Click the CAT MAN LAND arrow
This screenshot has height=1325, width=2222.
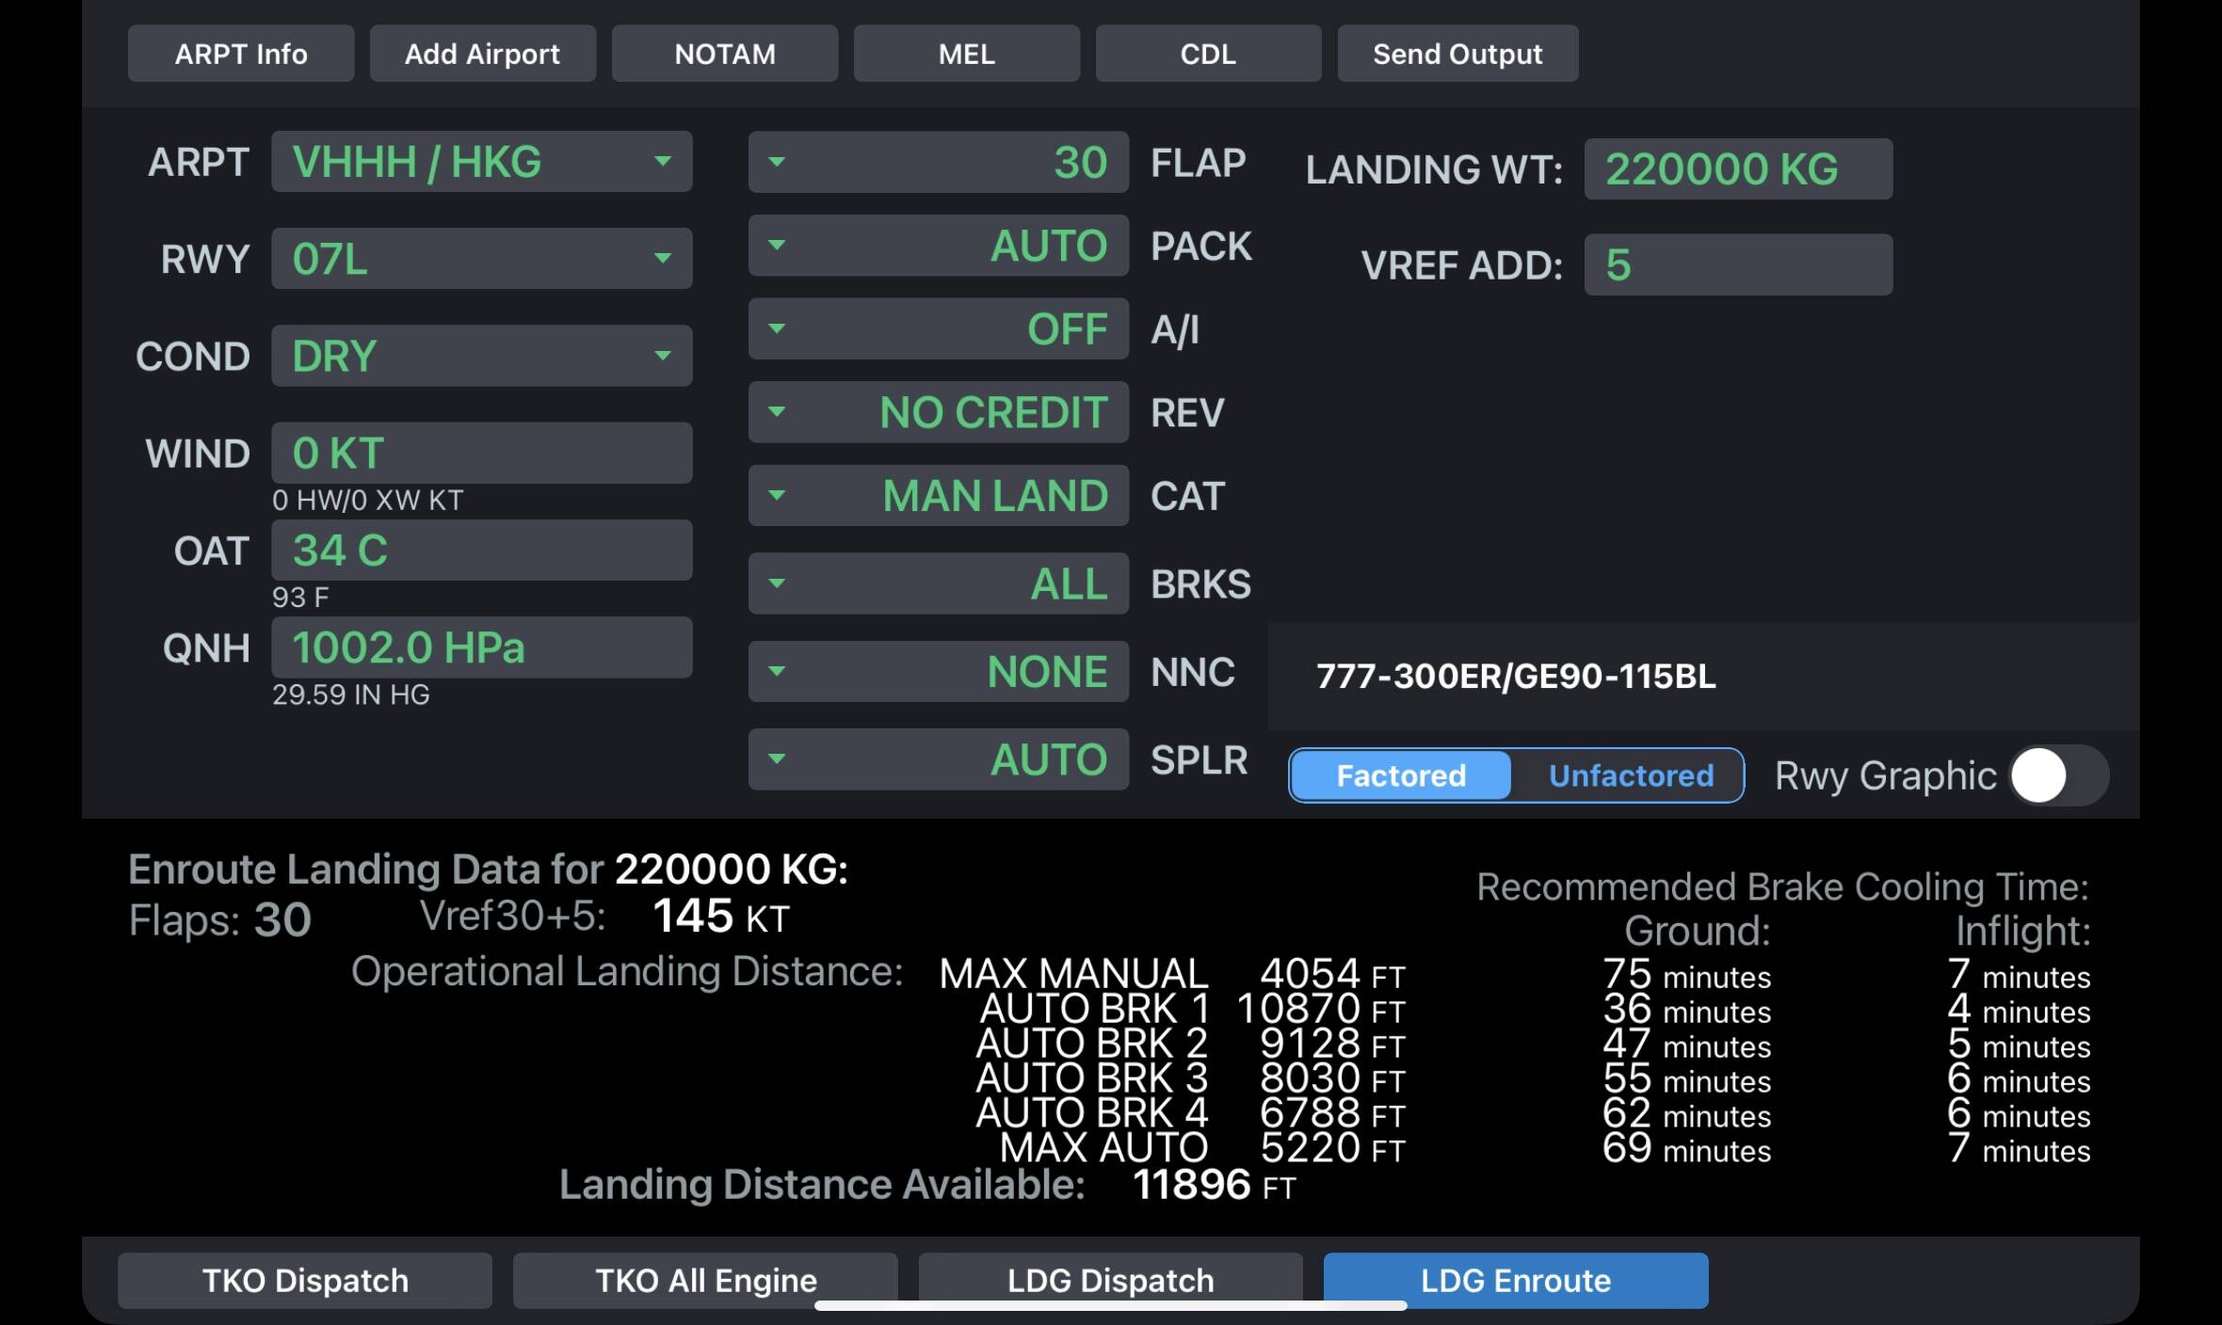point(777,495)
